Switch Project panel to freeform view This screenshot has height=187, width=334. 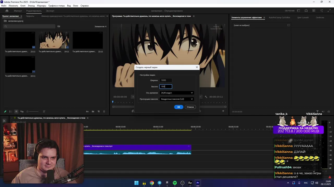[x=22, y=111]
